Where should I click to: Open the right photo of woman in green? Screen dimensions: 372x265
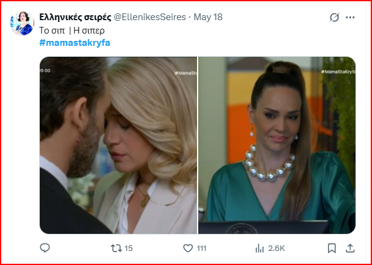click(x=277, y=145)
